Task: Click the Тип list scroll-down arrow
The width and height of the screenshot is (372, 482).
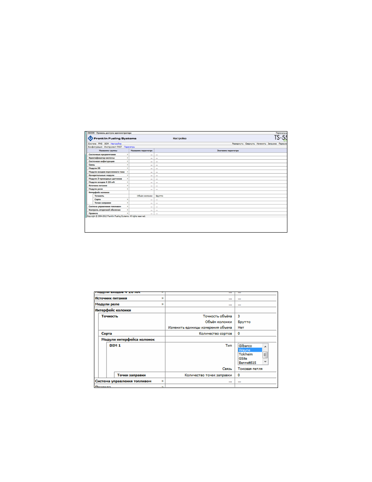Action: tap(266, 362)
